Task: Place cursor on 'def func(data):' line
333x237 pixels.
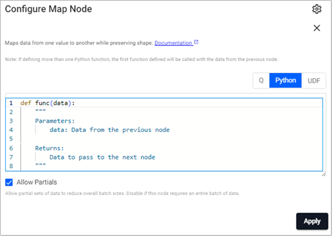Action: click(47, 103)
